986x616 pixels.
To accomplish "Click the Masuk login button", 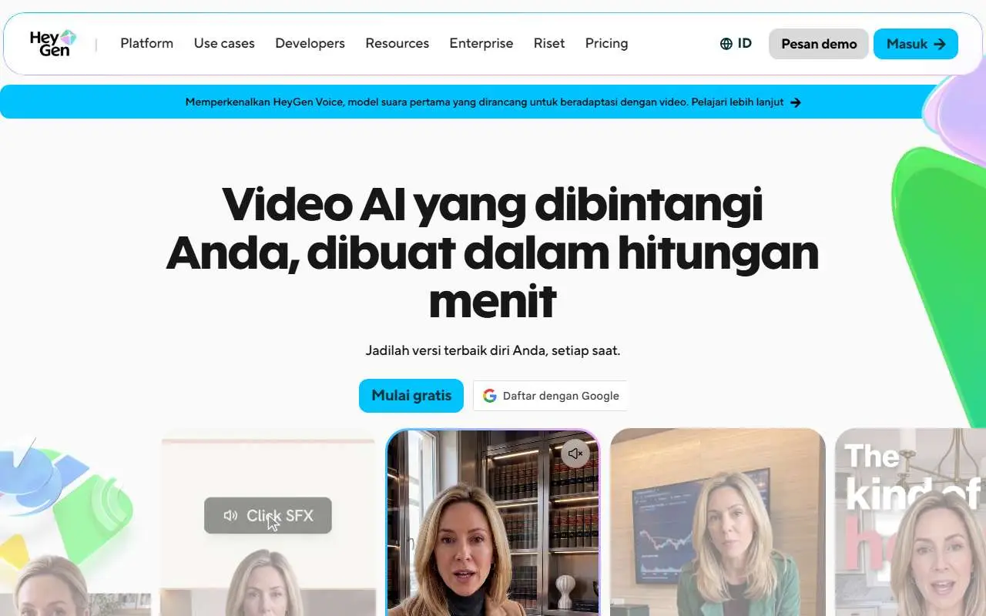I will click(916, 44).
